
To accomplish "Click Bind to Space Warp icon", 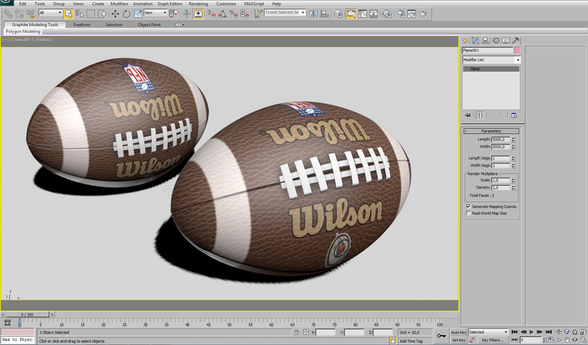I will pos(31,14).
